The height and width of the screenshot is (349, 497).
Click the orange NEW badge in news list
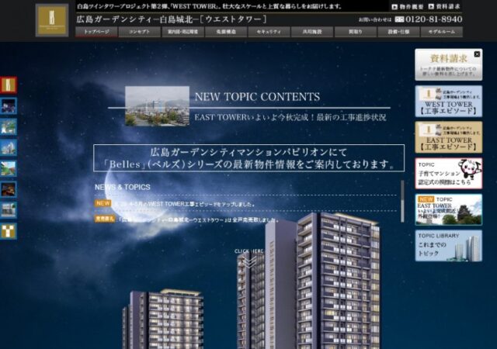coord(103,203)
